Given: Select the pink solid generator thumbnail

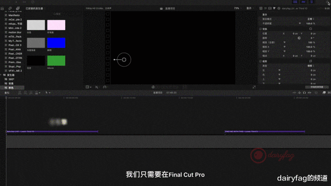Looking at the screenshot, I should [56, 25].
